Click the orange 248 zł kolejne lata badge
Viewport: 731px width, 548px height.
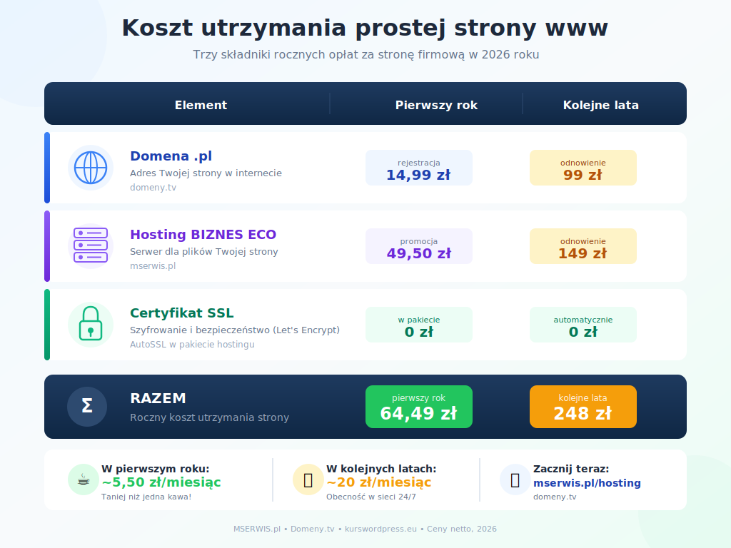(x=583, y=406)
